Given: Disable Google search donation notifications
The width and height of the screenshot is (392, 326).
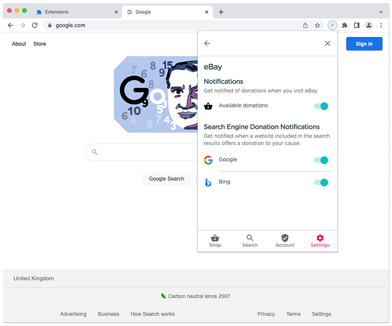Looking at the screenshot, I should point(321,160).
